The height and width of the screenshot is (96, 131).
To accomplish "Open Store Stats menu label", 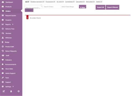I will 9,69.
